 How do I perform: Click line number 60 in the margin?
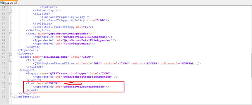click(x=4, y=27)
